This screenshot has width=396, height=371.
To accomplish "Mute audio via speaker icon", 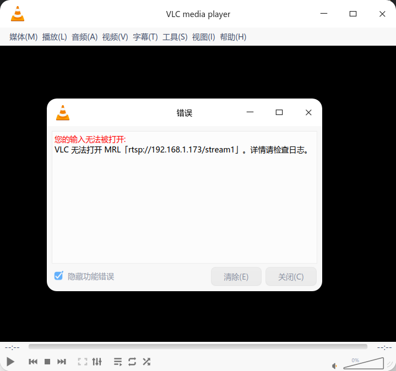I will click(334, 365).
